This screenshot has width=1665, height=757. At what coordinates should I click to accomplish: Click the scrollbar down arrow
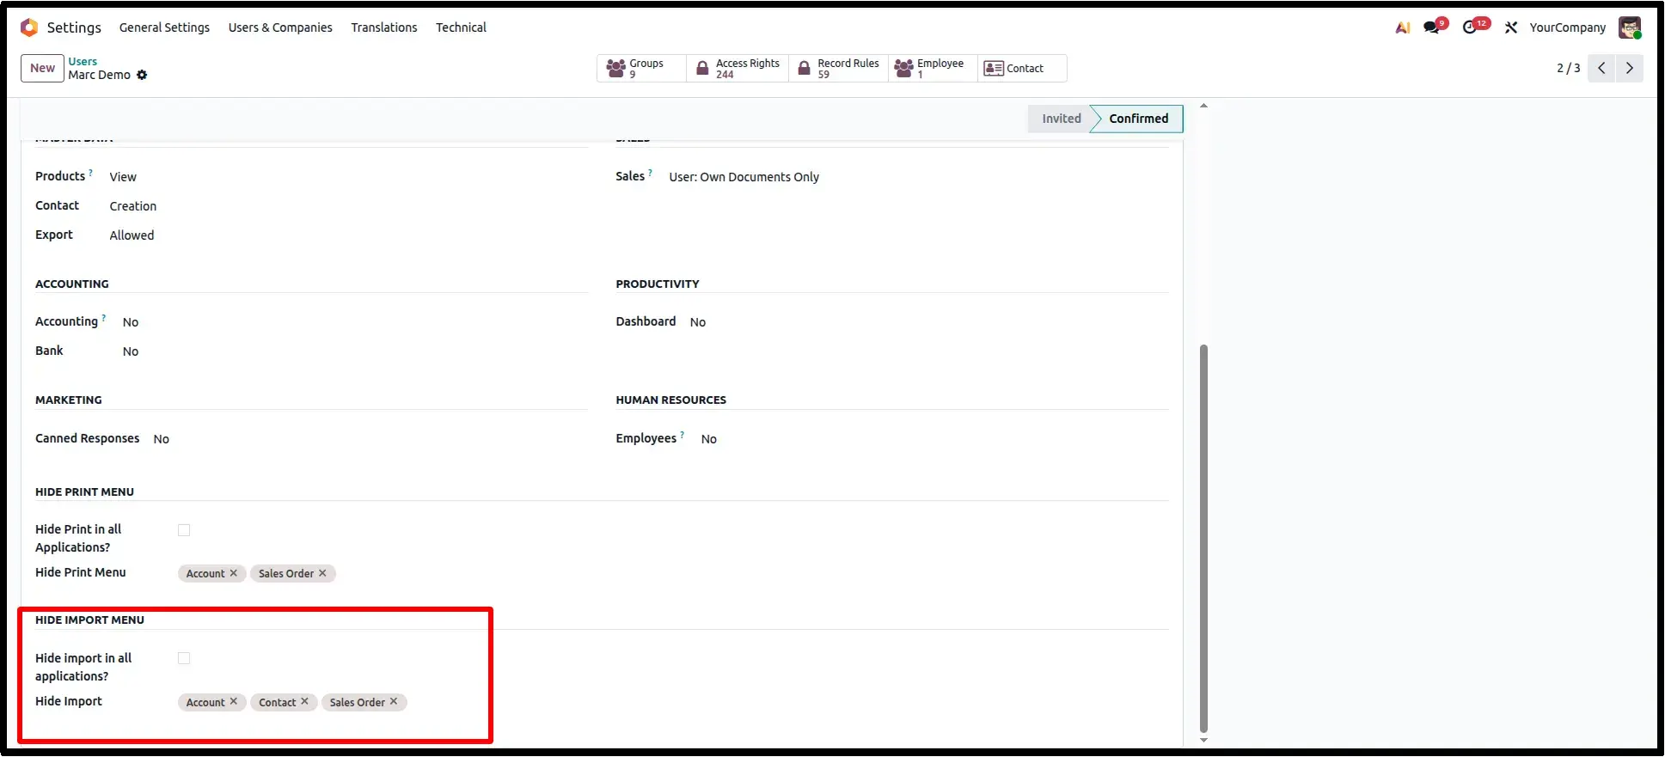pos(1203,740)
